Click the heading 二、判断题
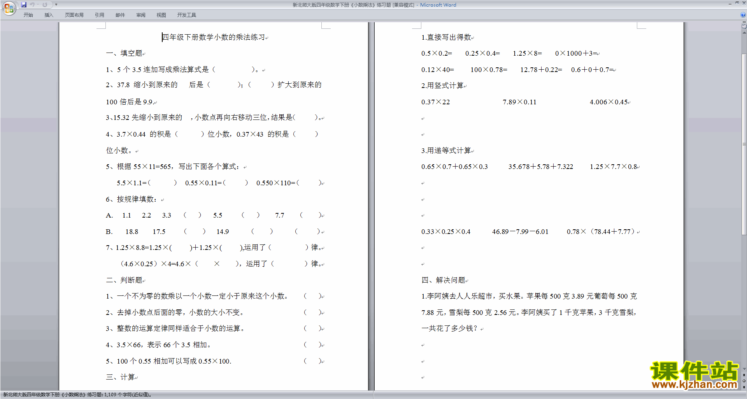The image size is (747, 399). point(124,280)
